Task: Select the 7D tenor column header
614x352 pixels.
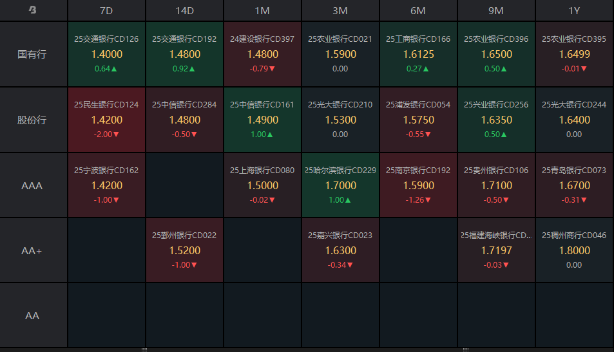Action: coord(106,10)
